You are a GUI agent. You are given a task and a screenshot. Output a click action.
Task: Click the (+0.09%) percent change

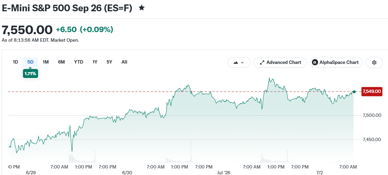[x=97, y=30]
